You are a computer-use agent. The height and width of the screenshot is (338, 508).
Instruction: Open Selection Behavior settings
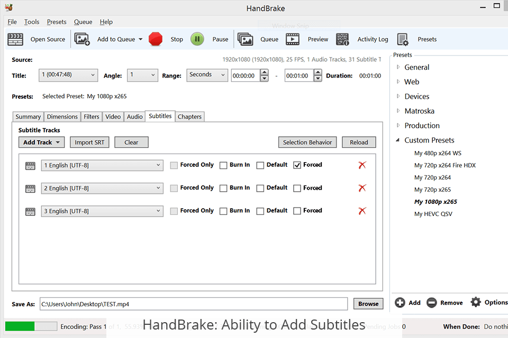pyautogui.click(x=307, y=142)
